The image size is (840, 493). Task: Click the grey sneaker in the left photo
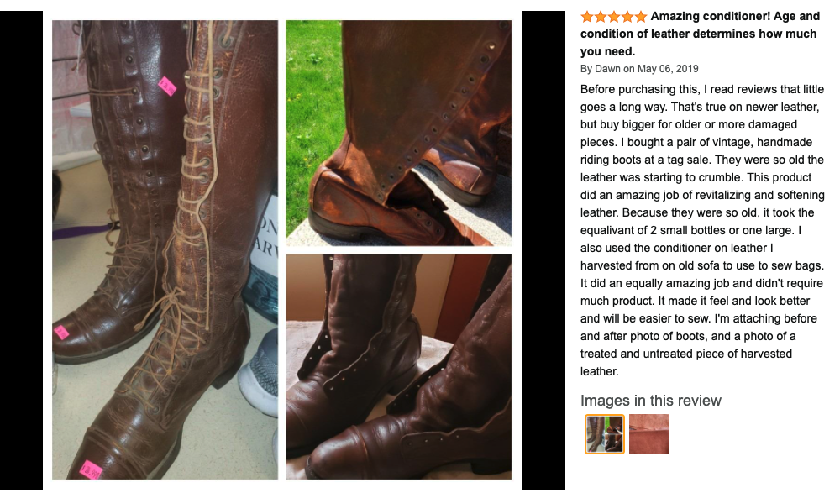pos(260,374)
